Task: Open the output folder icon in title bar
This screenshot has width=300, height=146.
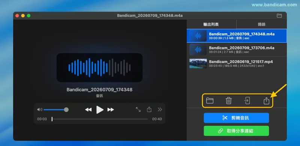Action: tap(279, 16)
